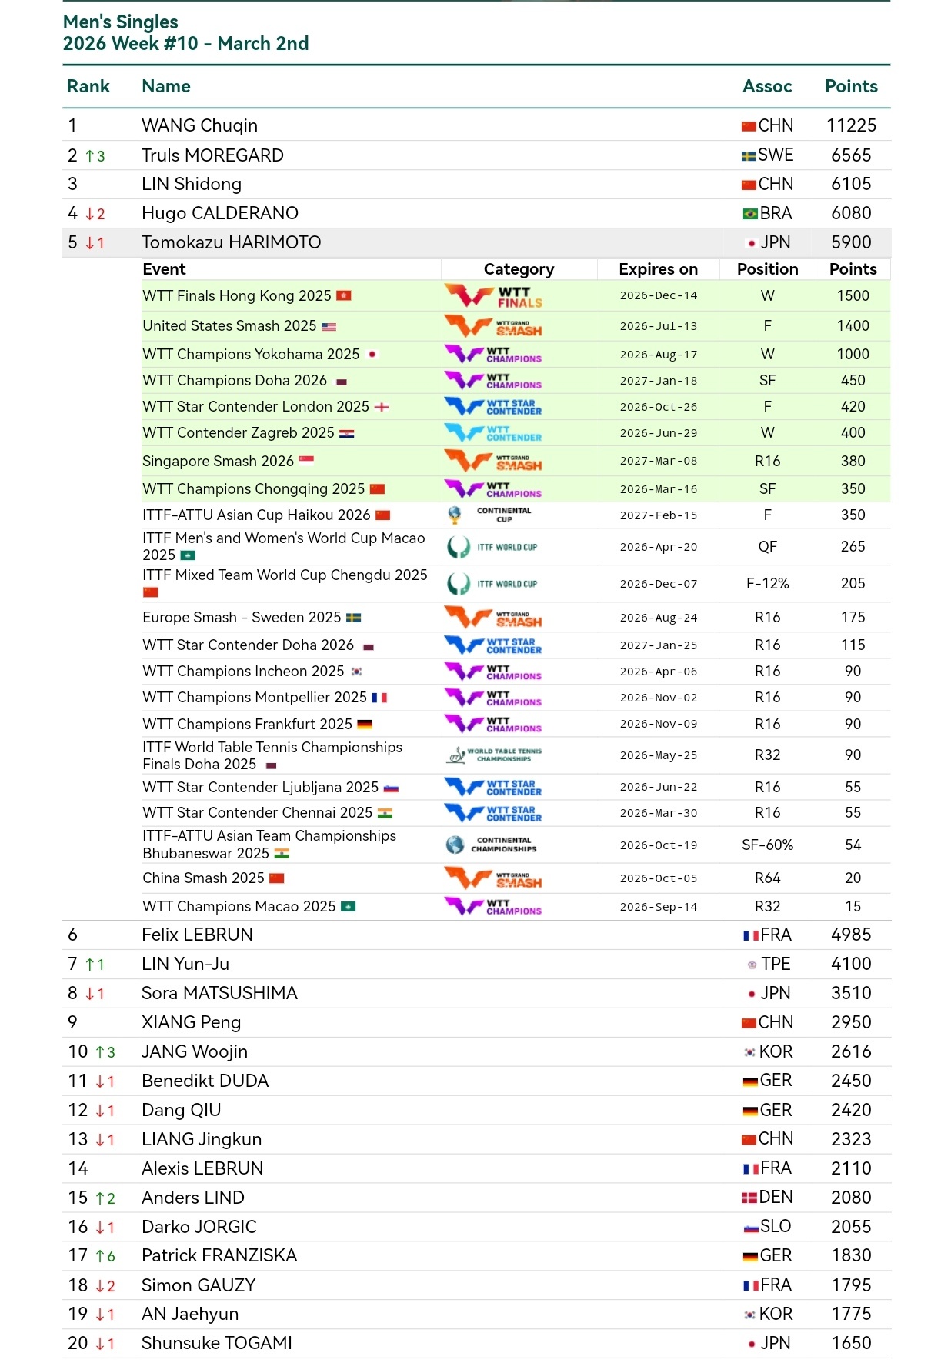Select Alexis LEBRUN in the ranking list

(x=476, y=1169)
